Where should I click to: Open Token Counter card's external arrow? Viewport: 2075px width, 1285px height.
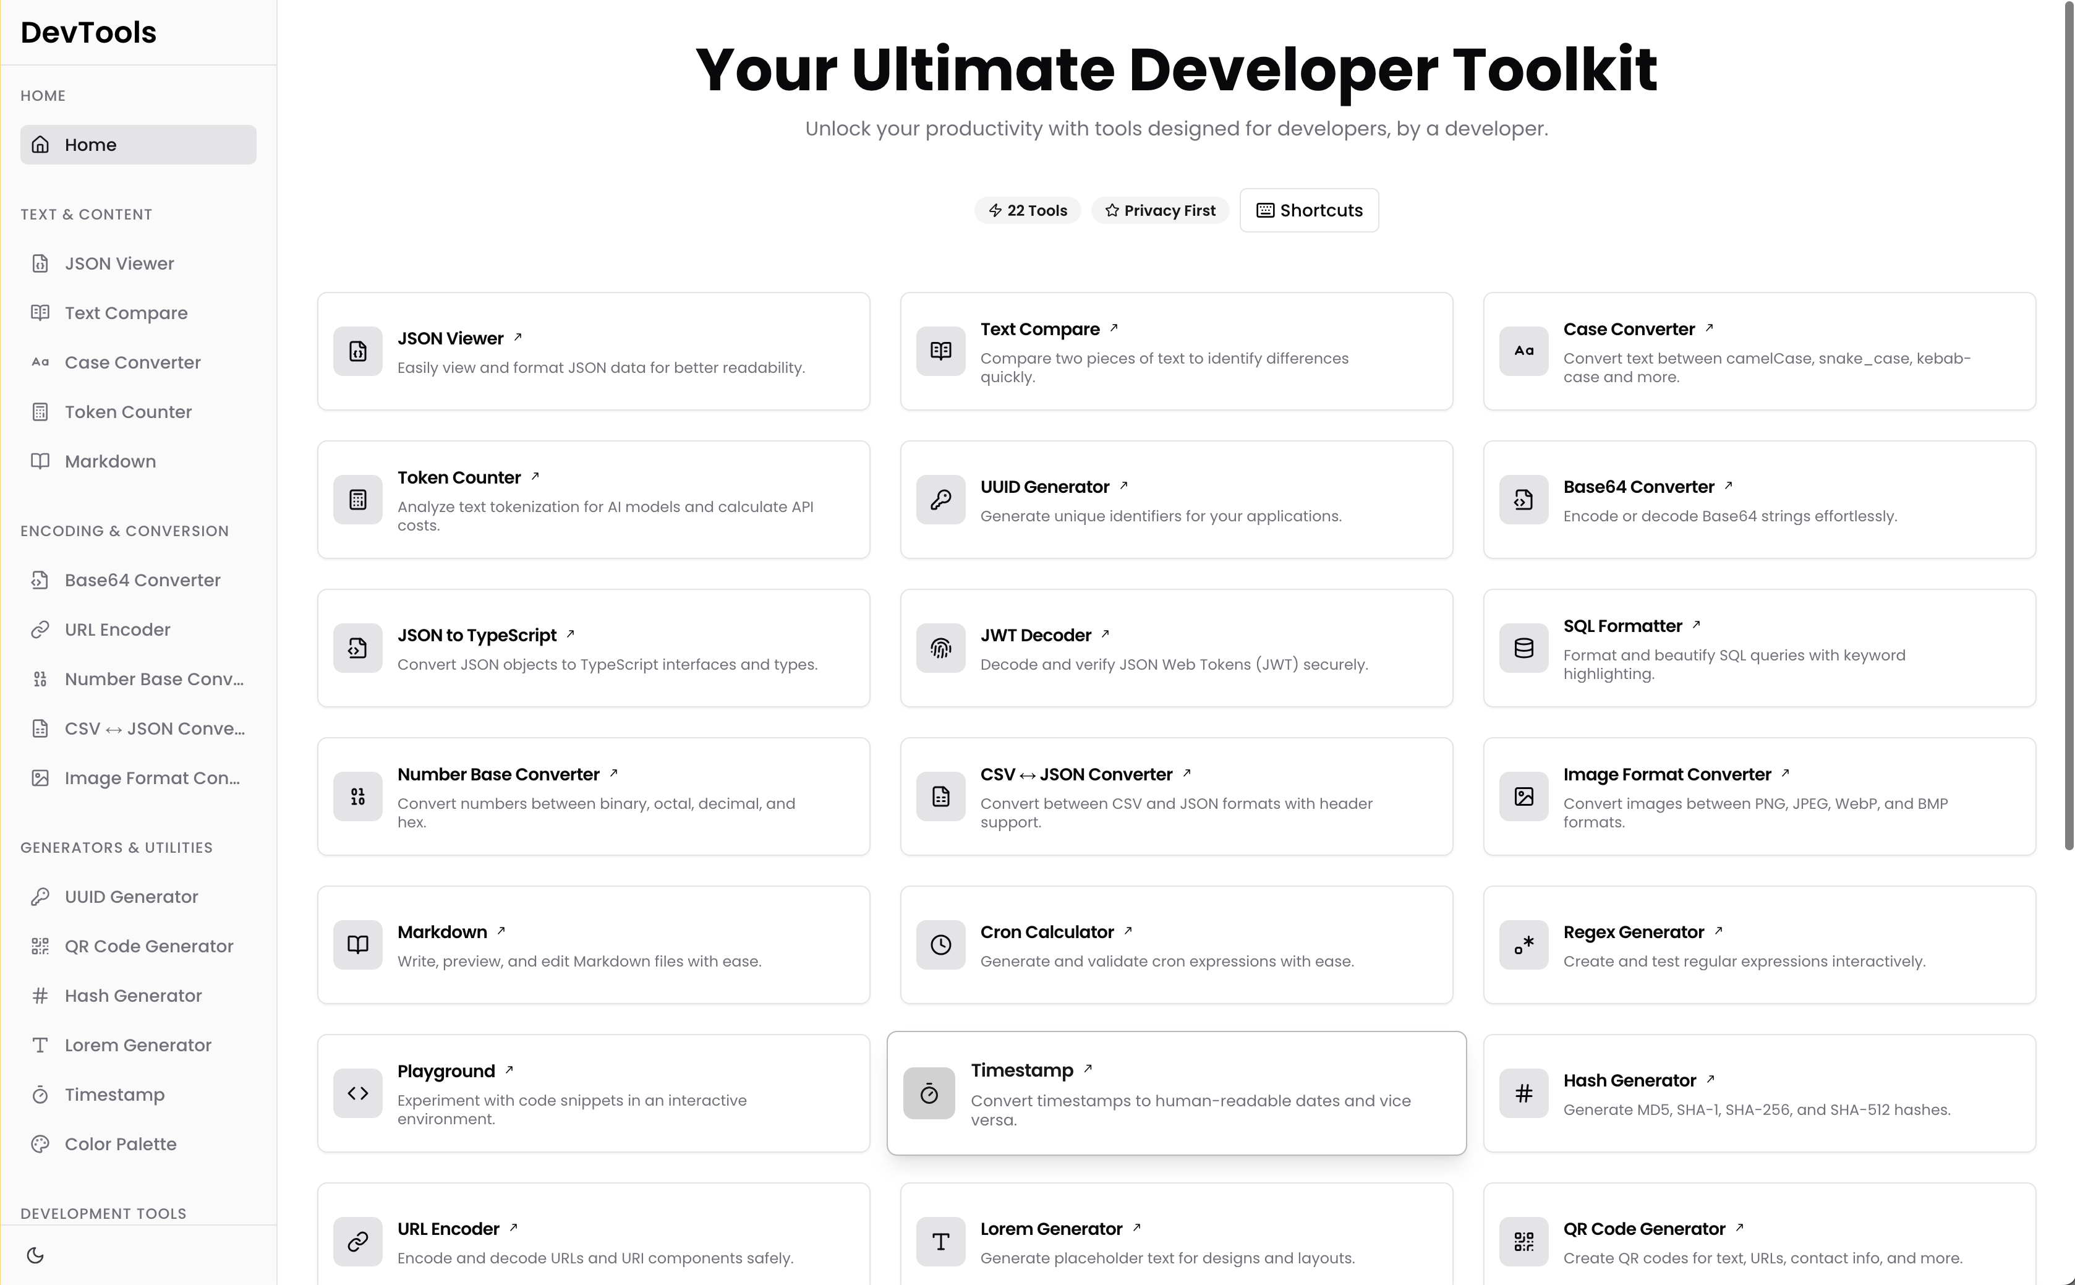[x=535, y=477]
